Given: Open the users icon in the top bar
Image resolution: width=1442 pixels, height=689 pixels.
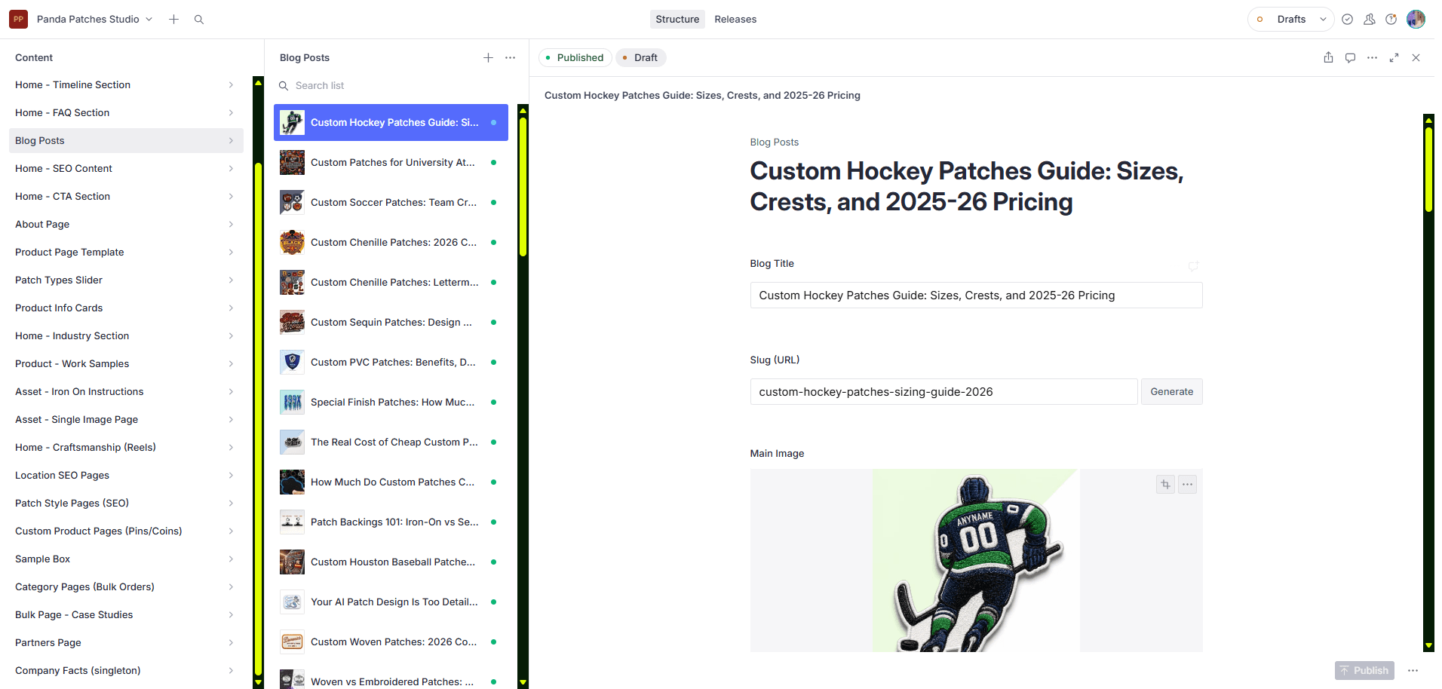Looking at the screenshot, I should [1370, 19].
